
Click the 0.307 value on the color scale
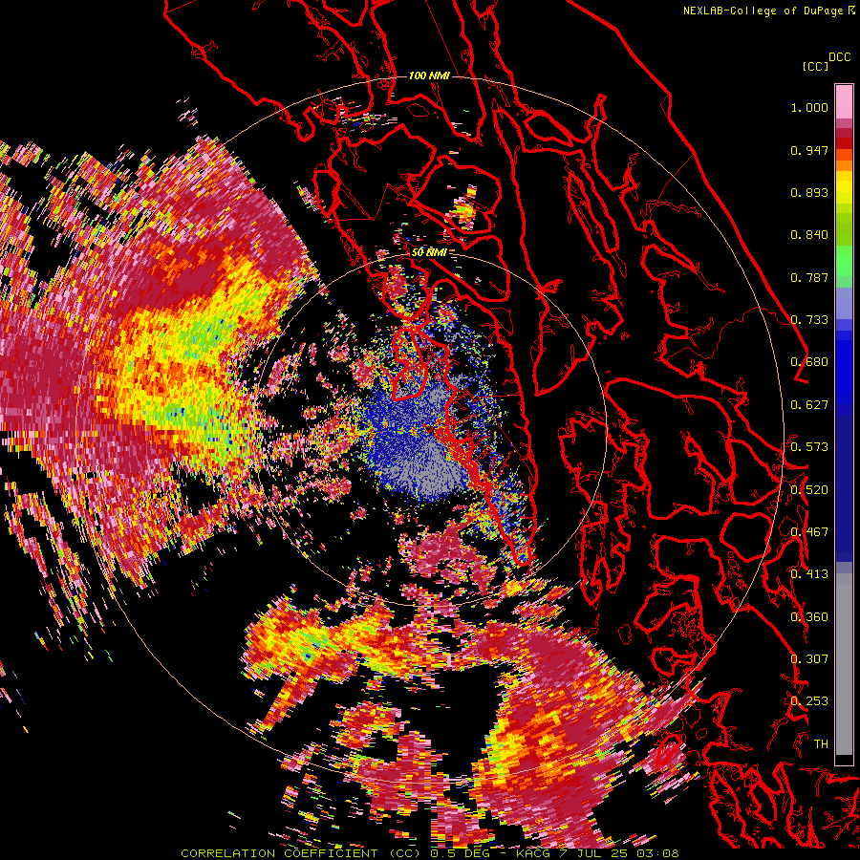[x=809, y=659]
